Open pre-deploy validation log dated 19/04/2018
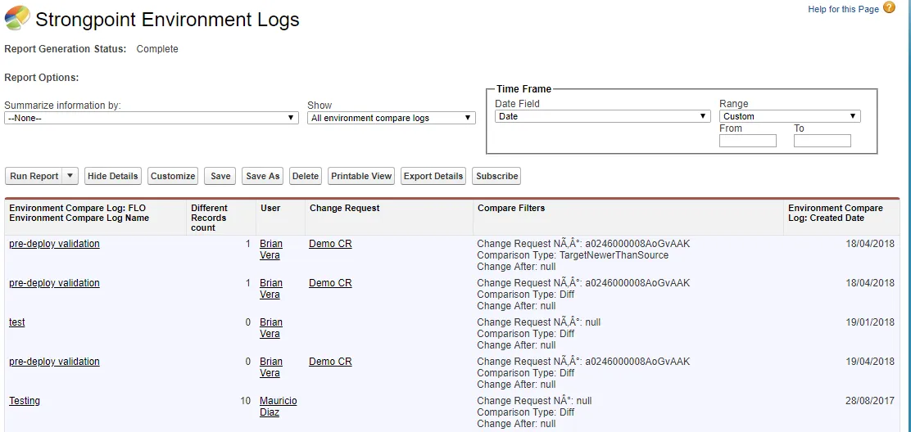The width and height of the screenshot is (911, 432). (54, 362)
